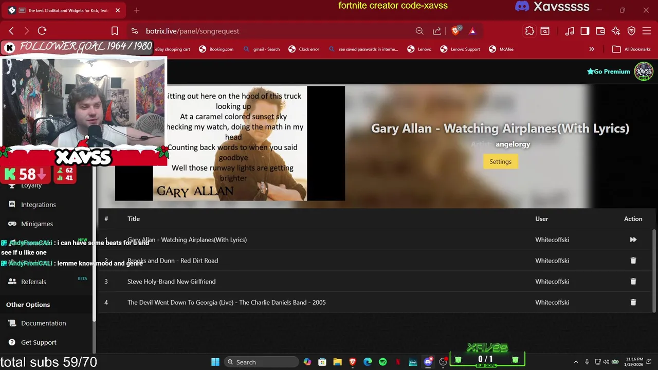Click the Minigames gamepad icon
The width and height of the screenshot is (658, 370).
12,224
